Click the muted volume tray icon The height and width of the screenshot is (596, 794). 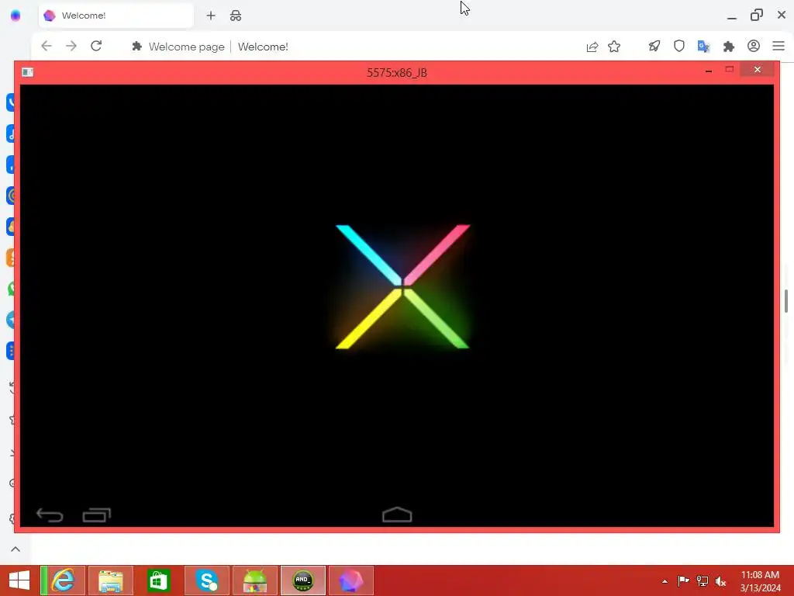click(721, 581)
